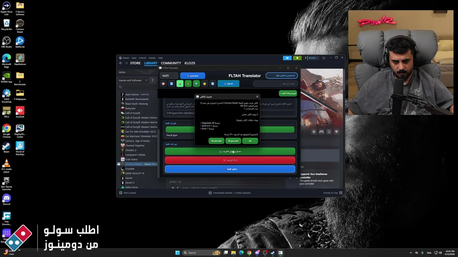Click Add a Game in Steam
Viewport: 458px width, 257px height.
[x=127, y=193]
